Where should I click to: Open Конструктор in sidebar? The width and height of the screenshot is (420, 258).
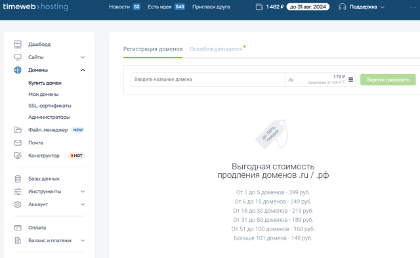(44, 156)
